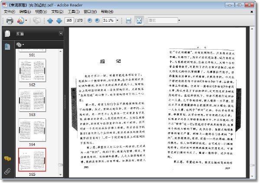Open the 视图(V) menu
The image size is (260, 184).
coord(41,12)
